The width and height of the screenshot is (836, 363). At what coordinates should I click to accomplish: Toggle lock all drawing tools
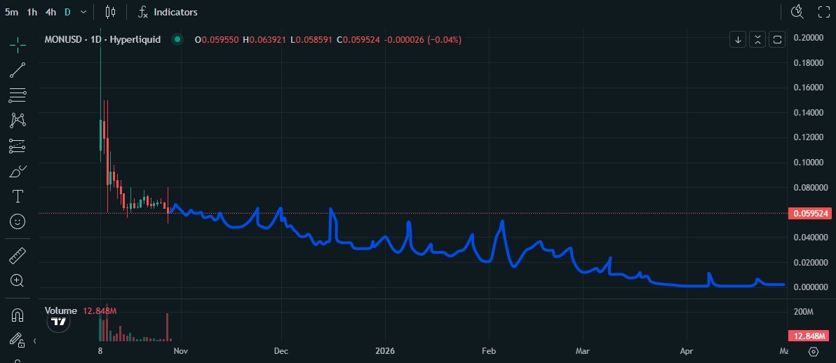coord(17,340)
